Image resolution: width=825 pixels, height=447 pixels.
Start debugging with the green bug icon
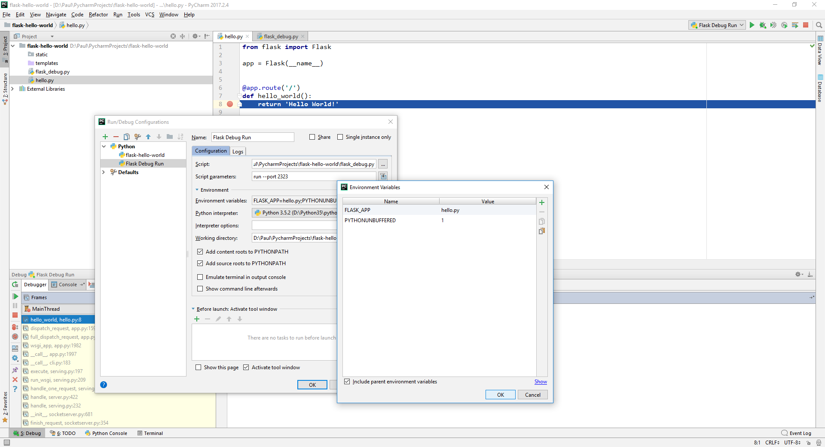(763, 25)
